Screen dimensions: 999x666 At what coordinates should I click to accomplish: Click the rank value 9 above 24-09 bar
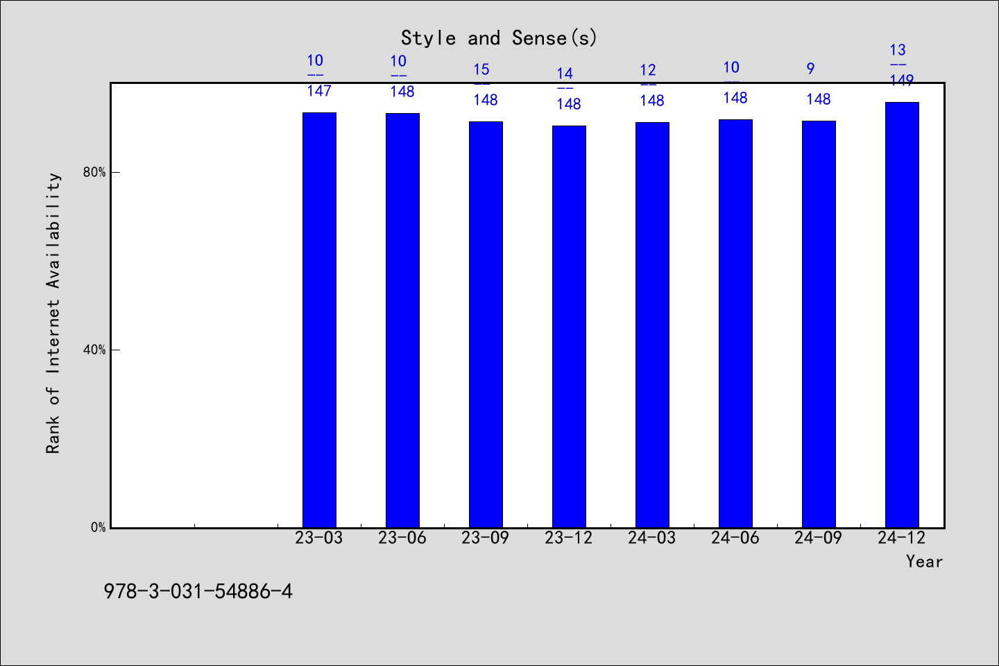[x=810, y=69]
